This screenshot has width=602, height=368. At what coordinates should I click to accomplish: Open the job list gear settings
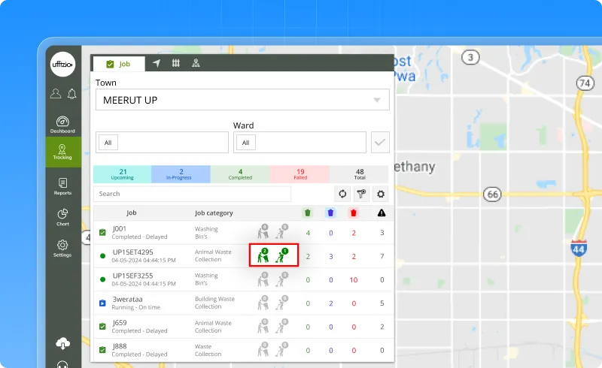pos(381,194)
